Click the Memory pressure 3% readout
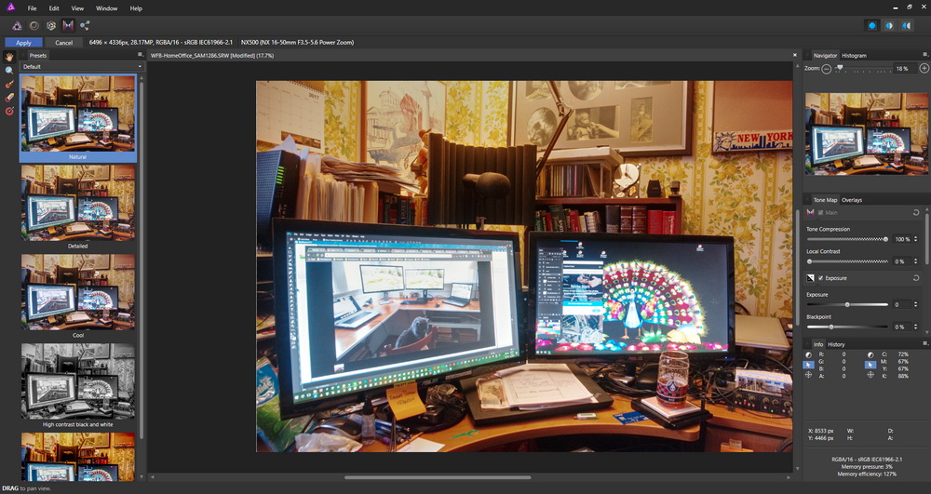 865,467
